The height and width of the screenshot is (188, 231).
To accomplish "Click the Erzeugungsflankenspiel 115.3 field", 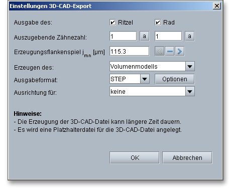I will tap(130, 51).
